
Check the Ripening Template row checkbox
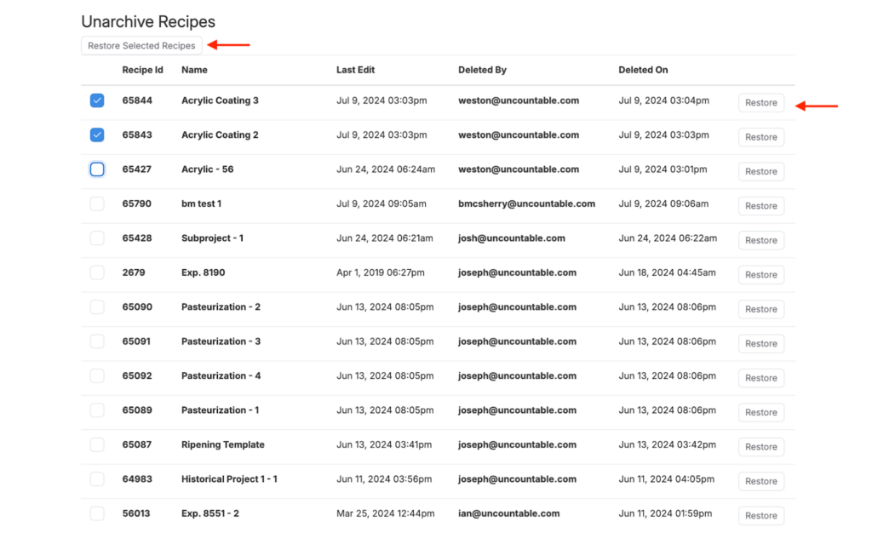pos(97,444)
